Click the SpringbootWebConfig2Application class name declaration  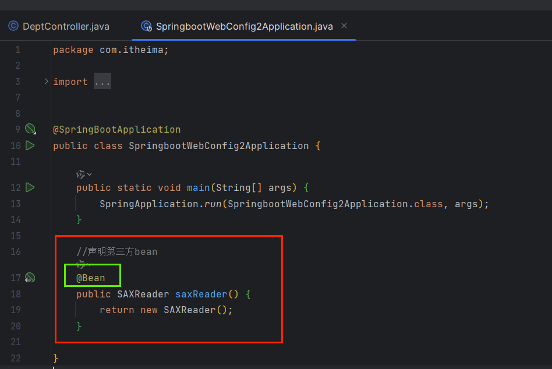point(218,146)
